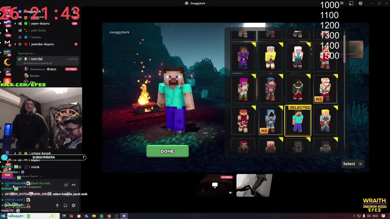
Task: Open File Explorer from taskbar
Action: 94,216
